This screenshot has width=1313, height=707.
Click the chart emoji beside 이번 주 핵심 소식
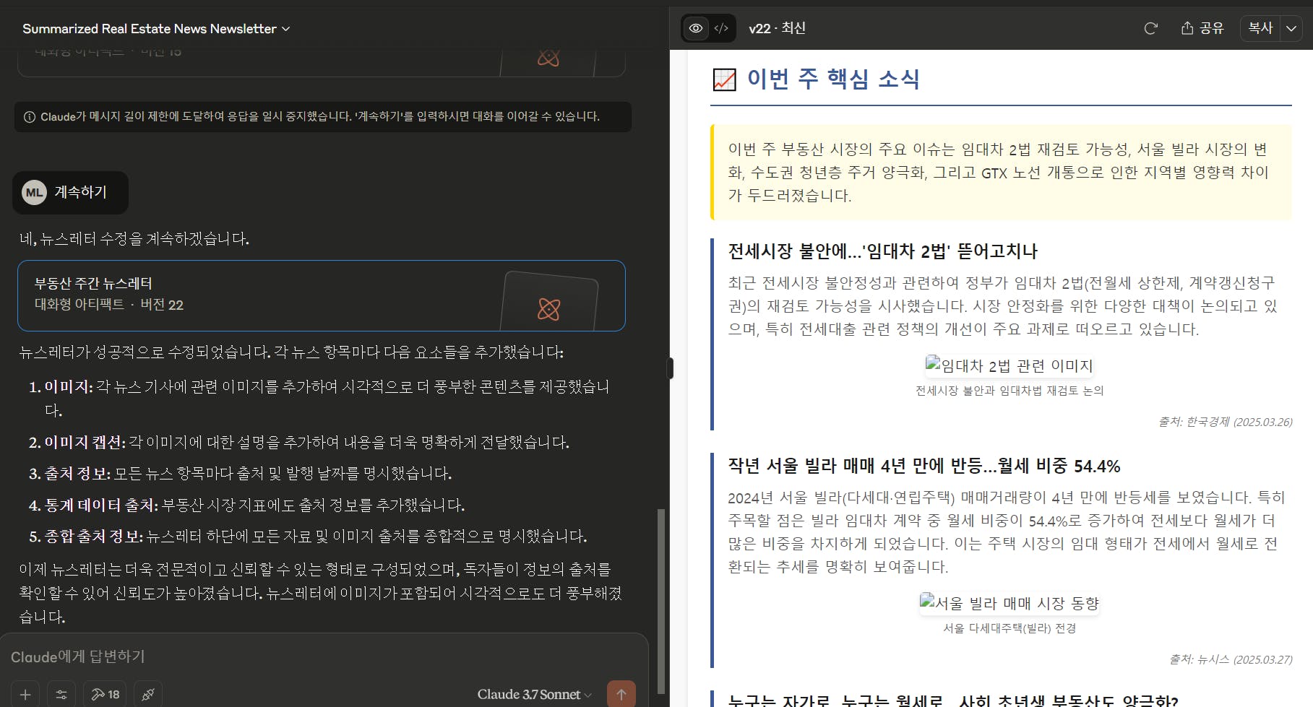pyautogui.click(x=724, y=79)
